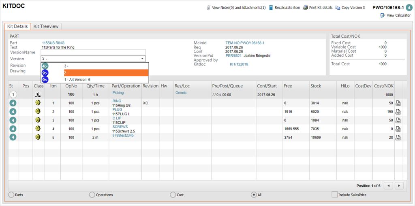Click the Recalculate item icon
The width and height of the screenshot is (415, 206).
point(271,8)
